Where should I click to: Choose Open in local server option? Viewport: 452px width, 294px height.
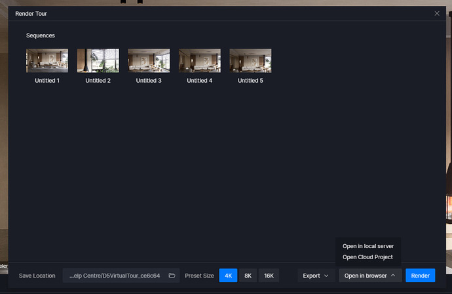367,246
